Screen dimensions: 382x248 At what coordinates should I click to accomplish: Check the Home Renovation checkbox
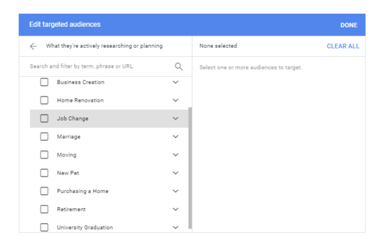[x=44, y=100]
